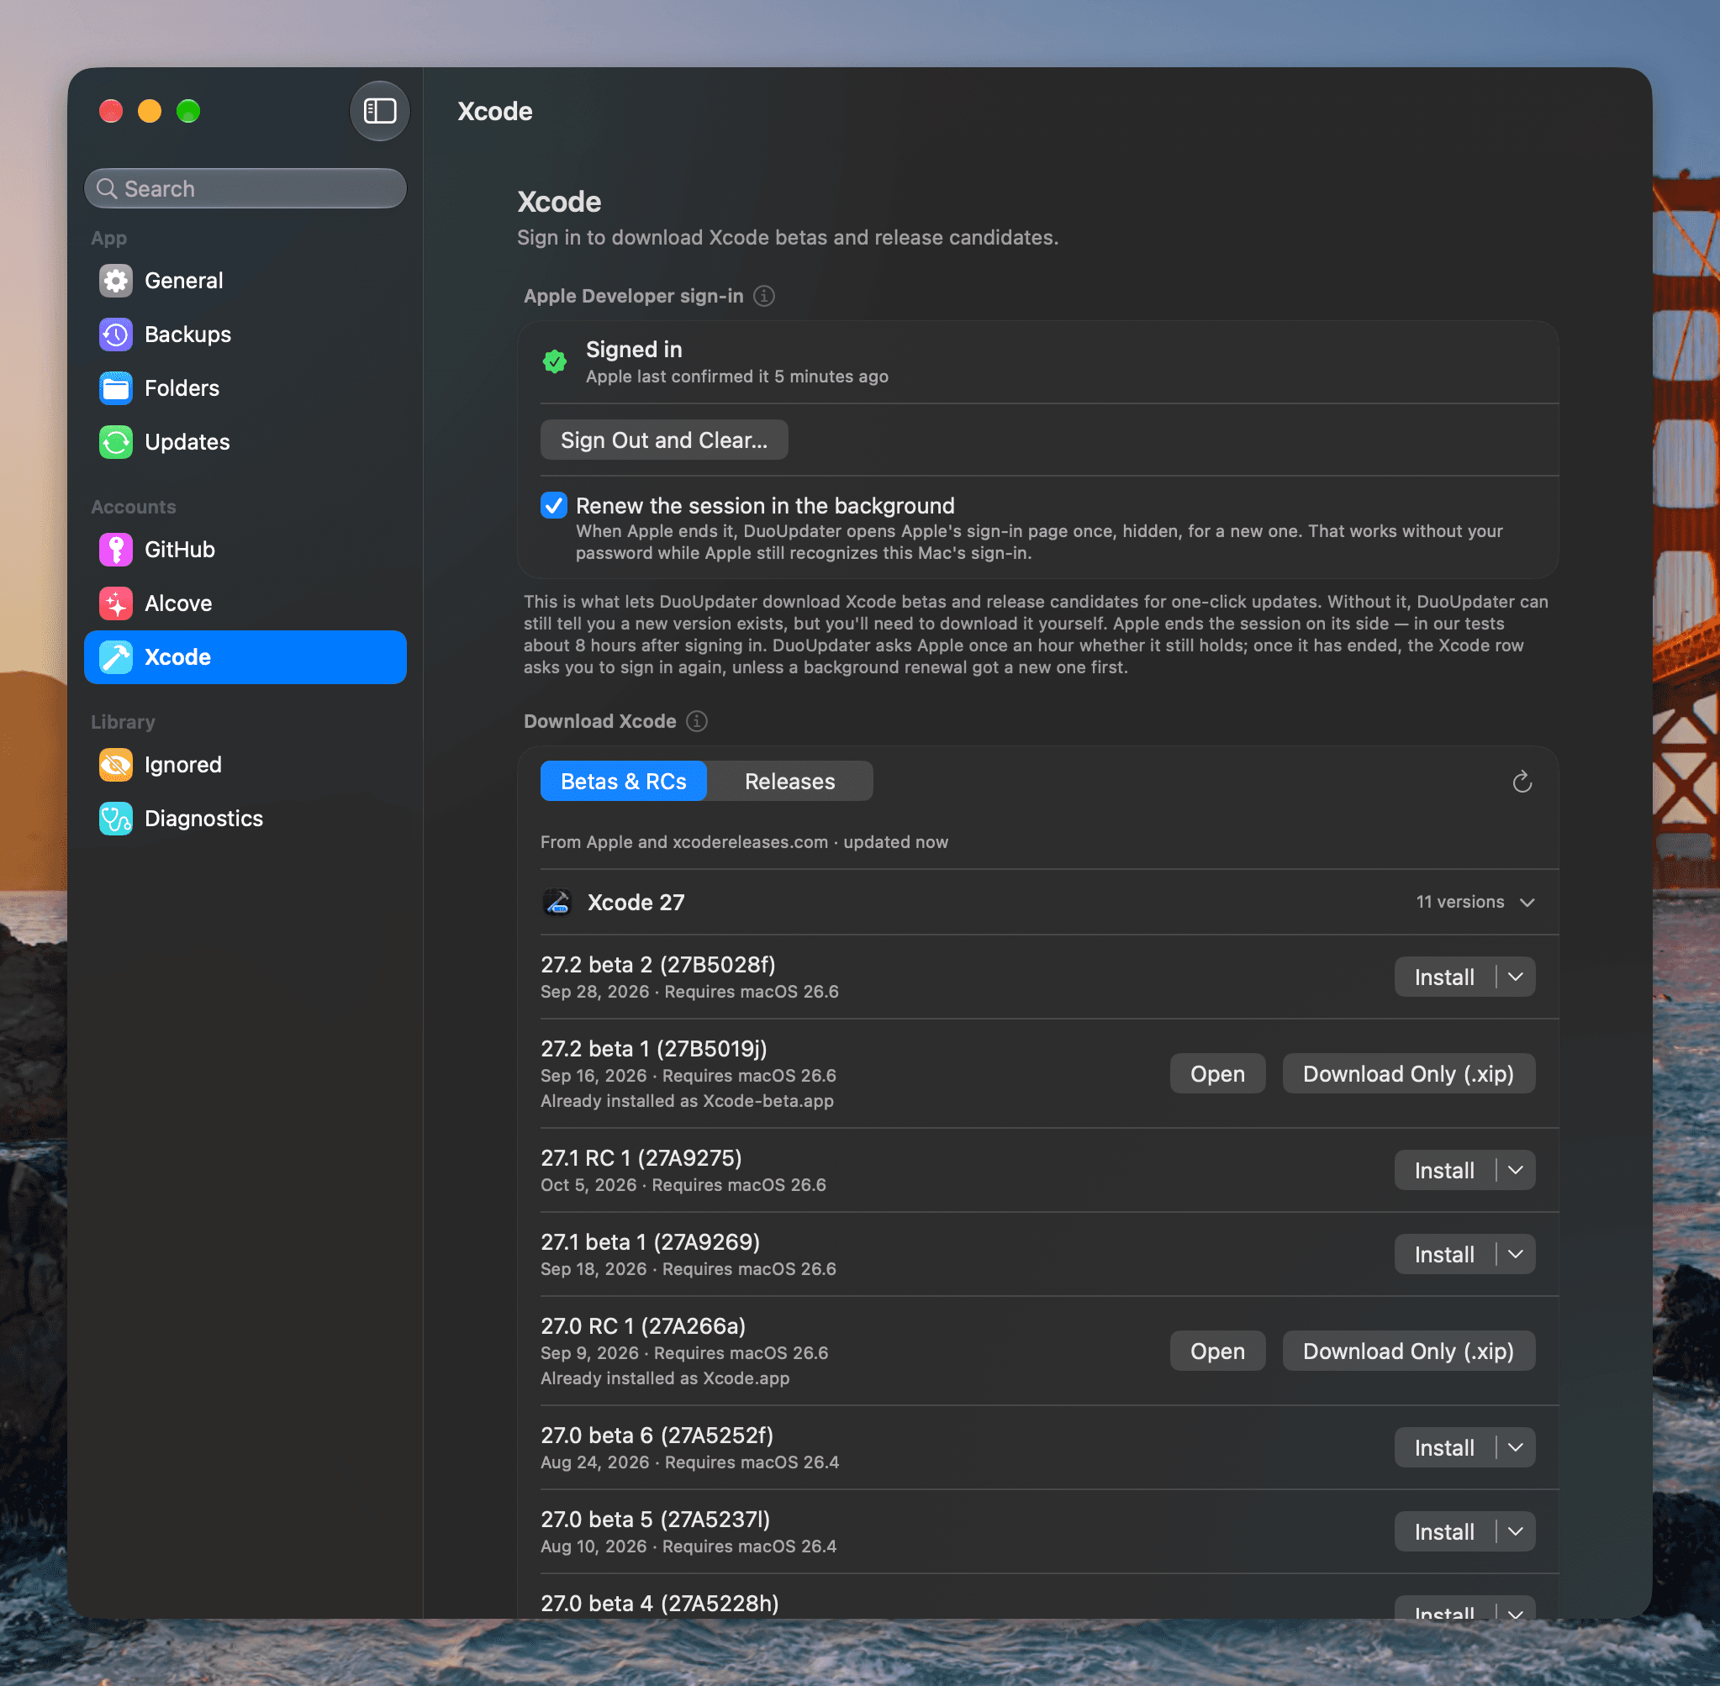Click the GitHub key icon
This screenshot has width=1720, height=1686.
pos(116,550)
